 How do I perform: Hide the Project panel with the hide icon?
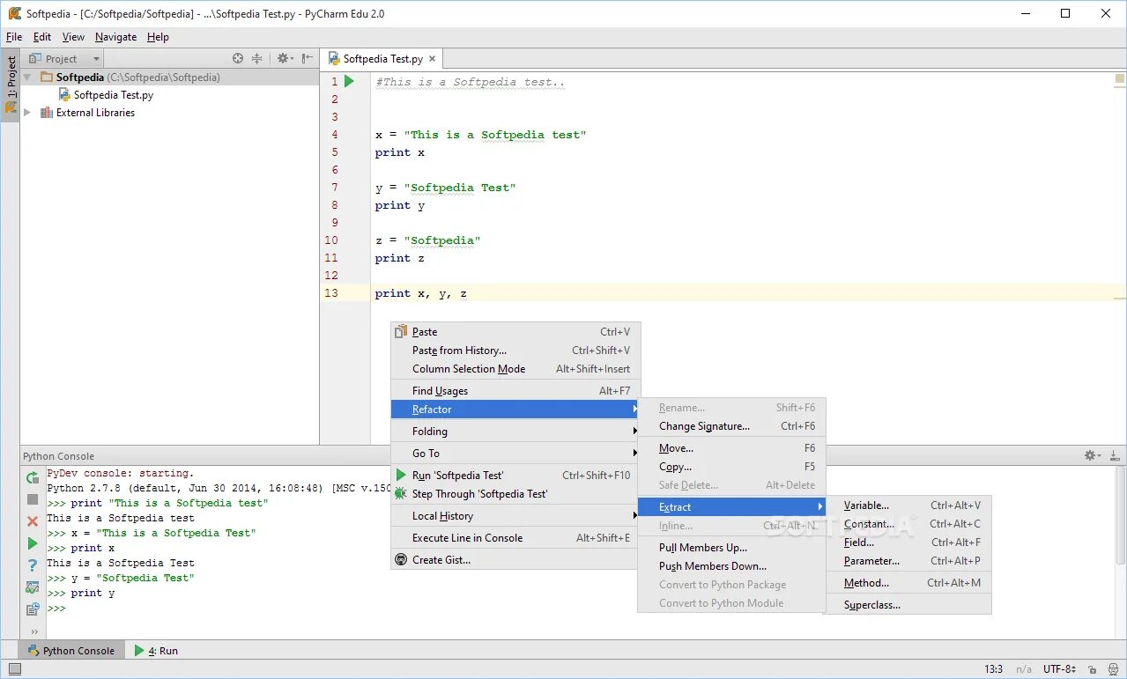tap(307, 58)
